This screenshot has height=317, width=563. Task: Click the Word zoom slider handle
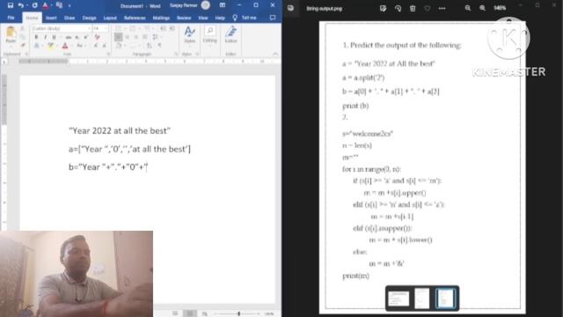[238, 313]
